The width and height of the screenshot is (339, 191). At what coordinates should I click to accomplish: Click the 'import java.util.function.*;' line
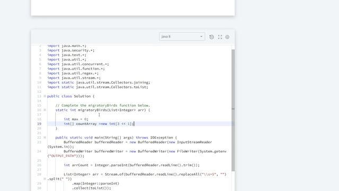[x=76, y=68]
